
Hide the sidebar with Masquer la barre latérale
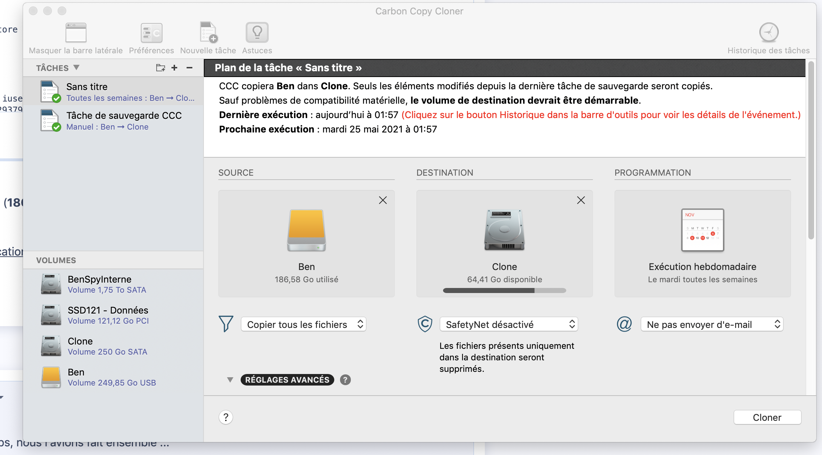pos(76,38)
